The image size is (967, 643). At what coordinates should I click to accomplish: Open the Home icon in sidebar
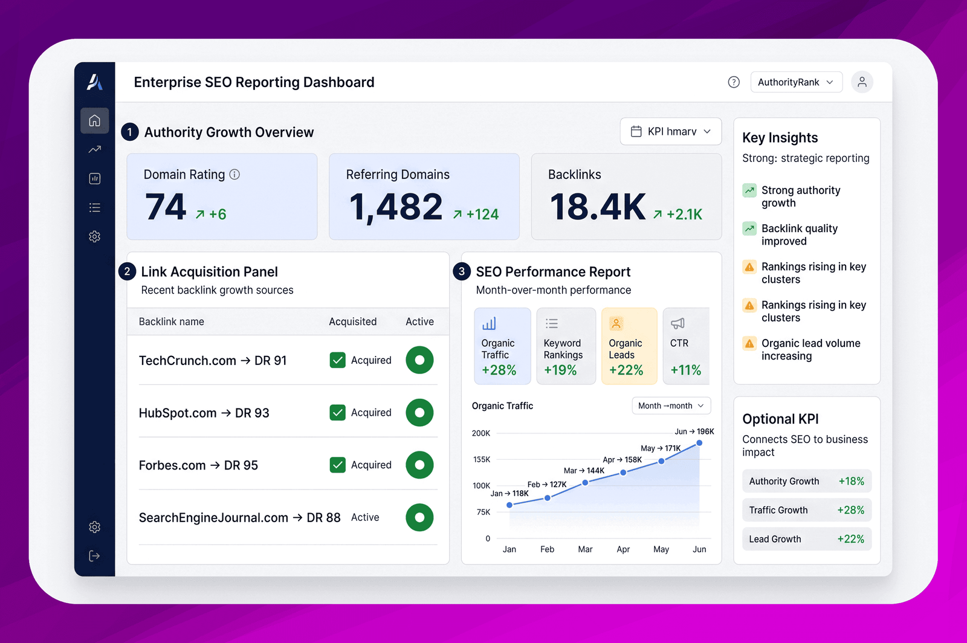95,121
